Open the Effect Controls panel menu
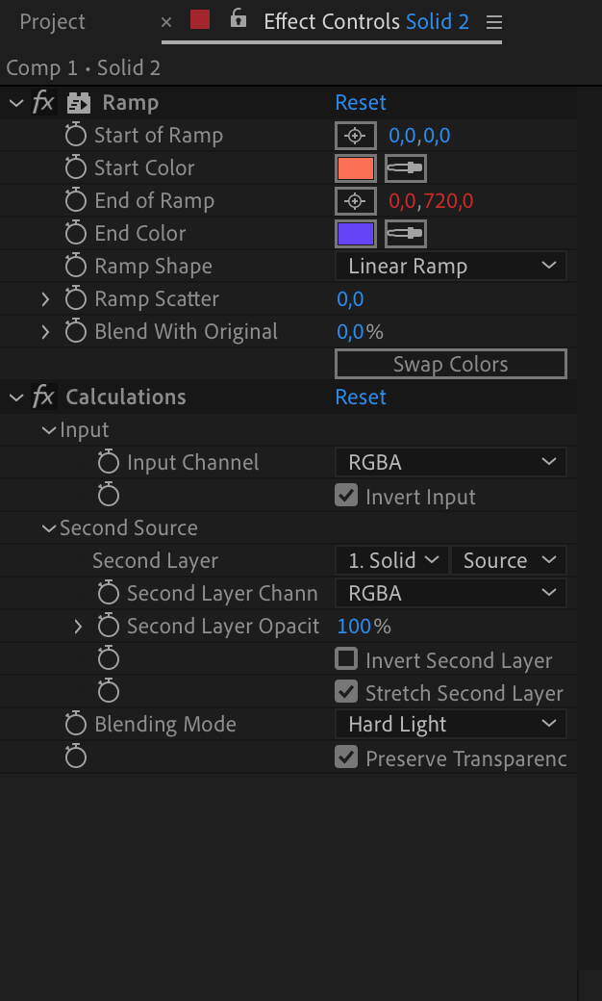 coord(493,22)
